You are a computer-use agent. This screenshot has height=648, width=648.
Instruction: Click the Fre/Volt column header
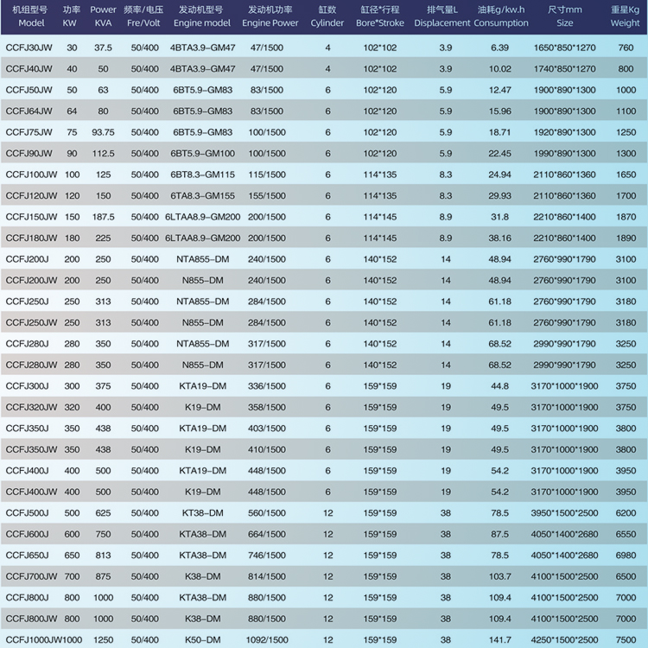coord(143,16)
